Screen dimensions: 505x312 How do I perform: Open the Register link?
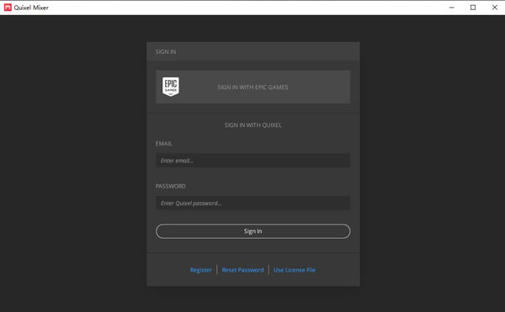201,270
